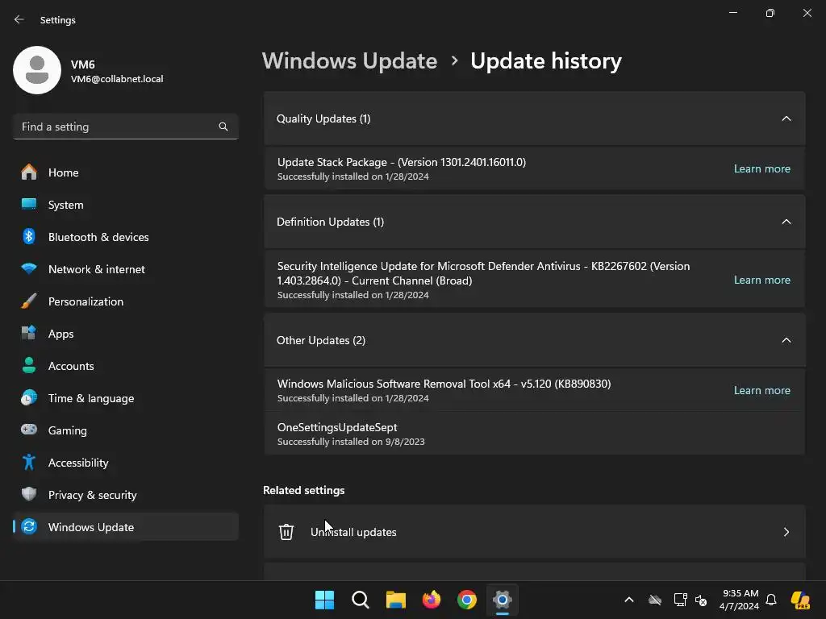Viewport: 826px width, 619px height.
Task: Click the Uninstall updates option
Action: (534, 532)
